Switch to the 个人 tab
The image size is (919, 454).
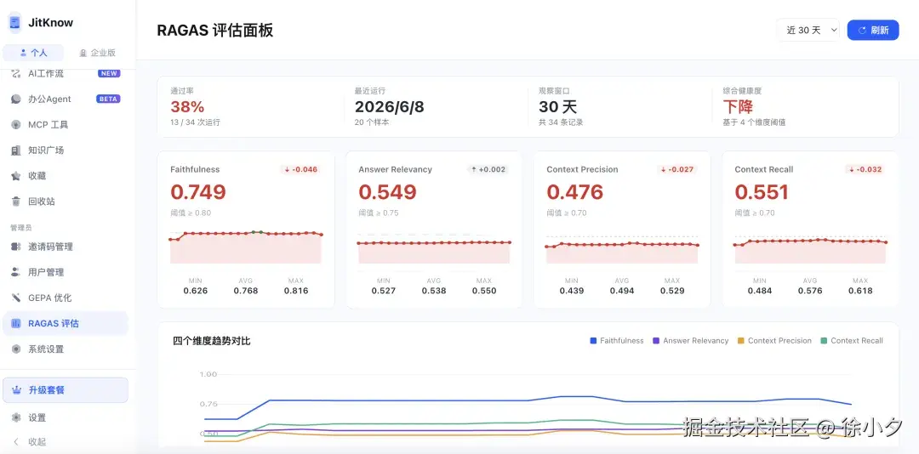point(33,53)
